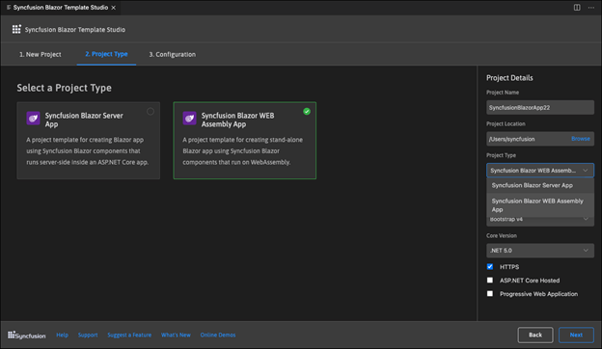This screenshot has width=602, height=349.
Task: Select the 2. Project Type tab
Action: coord(106,54)
